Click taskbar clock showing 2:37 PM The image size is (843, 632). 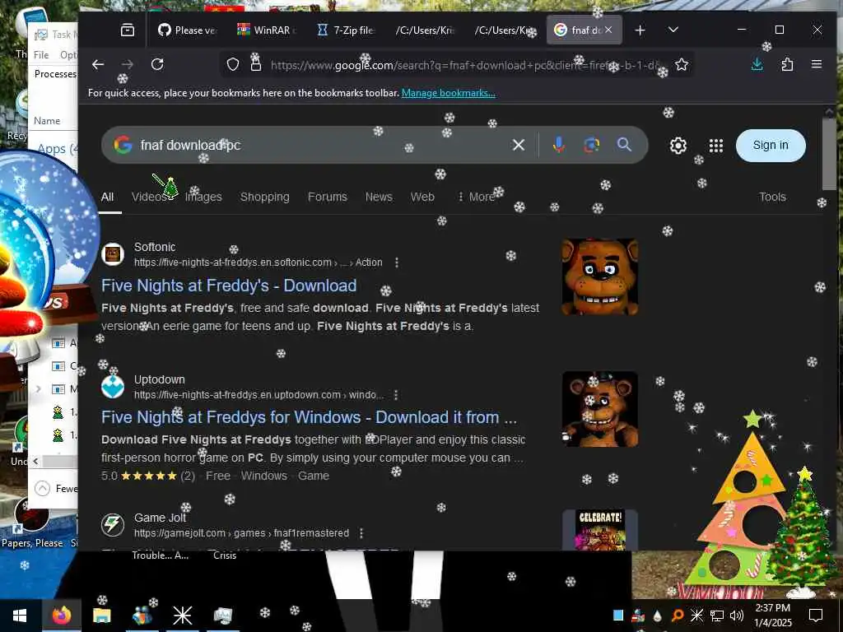click(x=773, y=616)
